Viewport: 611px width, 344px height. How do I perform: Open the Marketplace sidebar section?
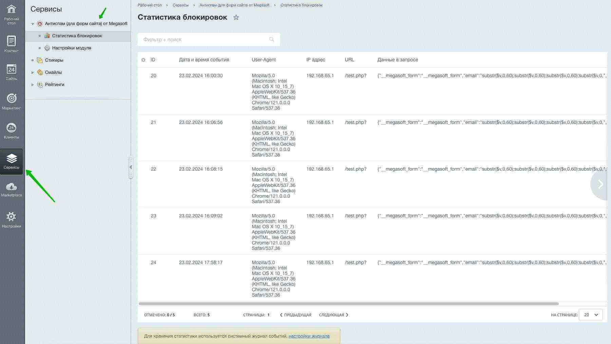(12, 190)
